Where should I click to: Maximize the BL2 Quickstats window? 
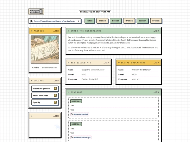coord(106,63)
